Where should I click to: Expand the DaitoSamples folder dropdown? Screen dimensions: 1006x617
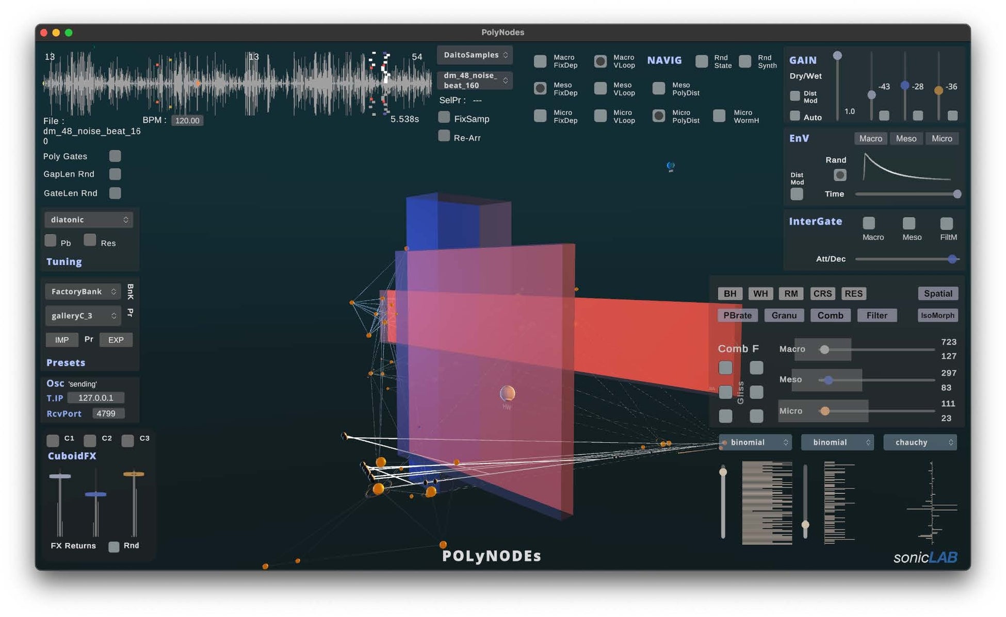[x=475, y=55]
